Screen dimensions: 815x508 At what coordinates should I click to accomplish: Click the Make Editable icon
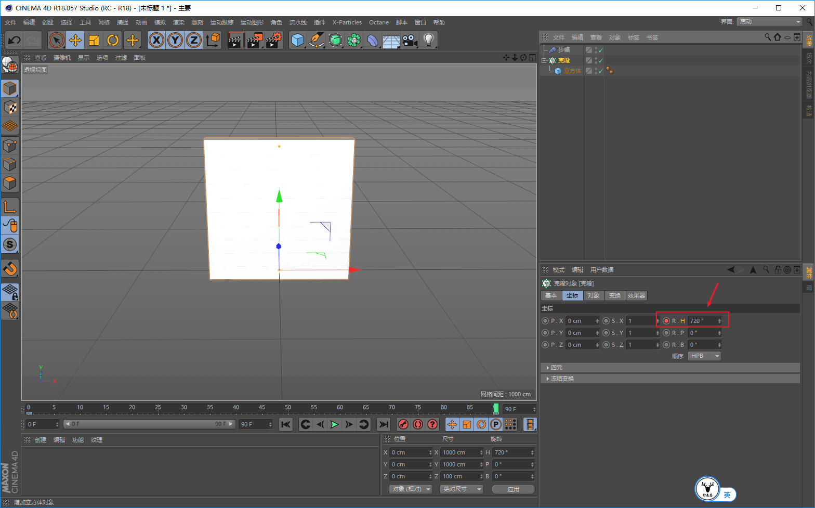pyautogui.click(x=10, y=65)
